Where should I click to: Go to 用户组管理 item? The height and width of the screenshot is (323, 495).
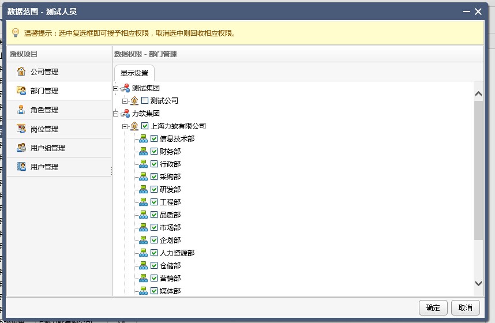coord(59,148)
